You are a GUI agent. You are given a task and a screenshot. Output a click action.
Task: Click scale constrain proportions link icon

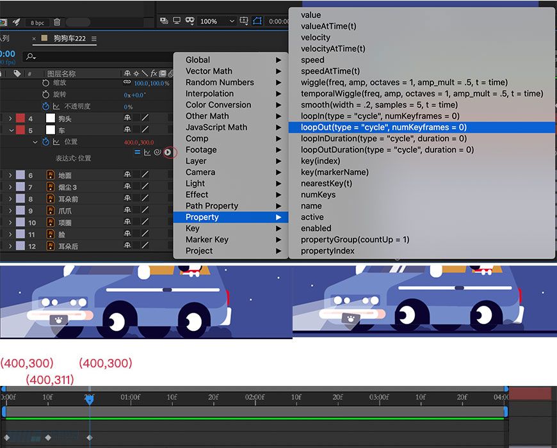point(127,83)
